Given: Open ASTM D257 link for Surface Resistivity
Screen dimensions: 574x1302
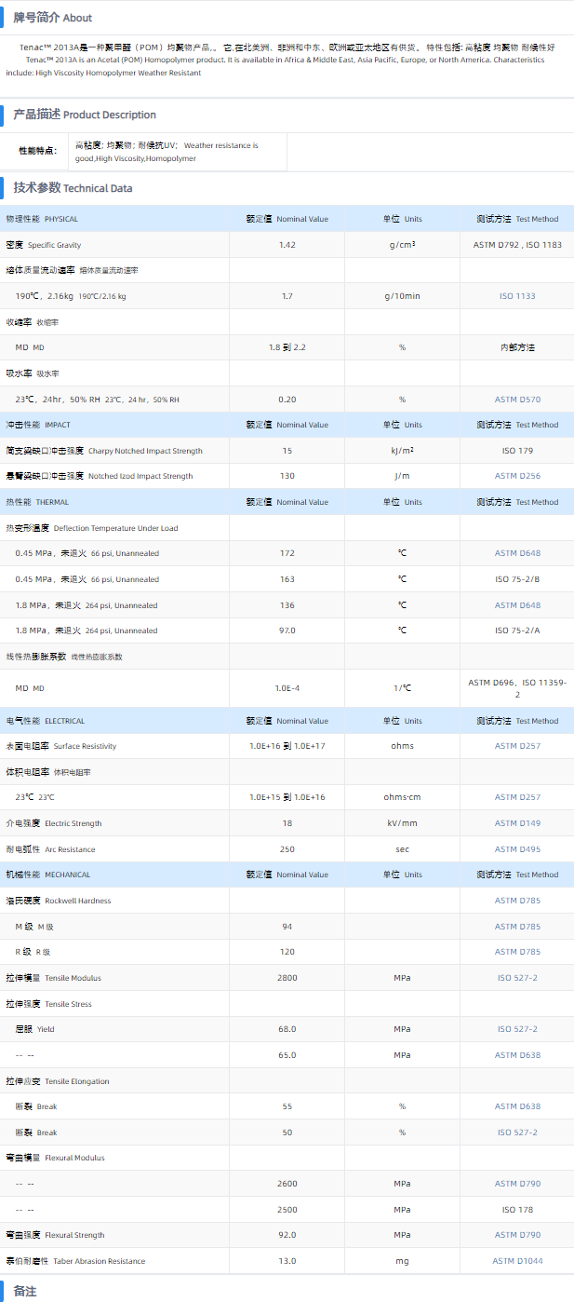Looking at the screenshot, I should tap(517, 746).
